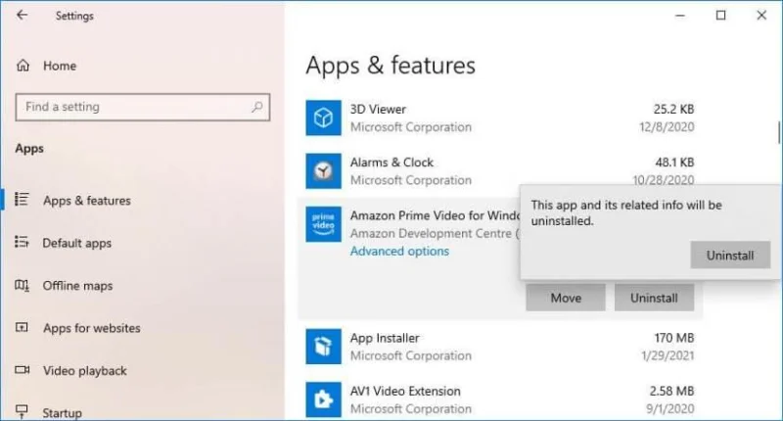Select the App Installer name text
Screen dimensions: 783x421
tap(385, 338)
